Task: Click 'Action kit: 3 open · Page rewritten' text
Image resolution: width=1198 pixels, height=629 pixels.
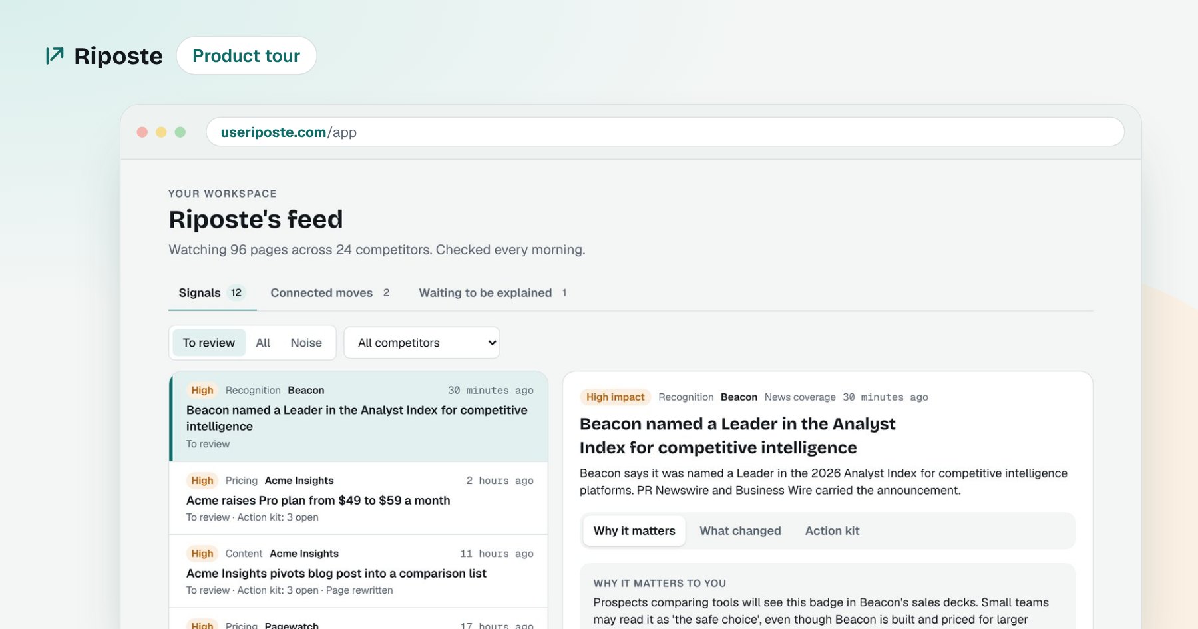Action: (315, 590)
